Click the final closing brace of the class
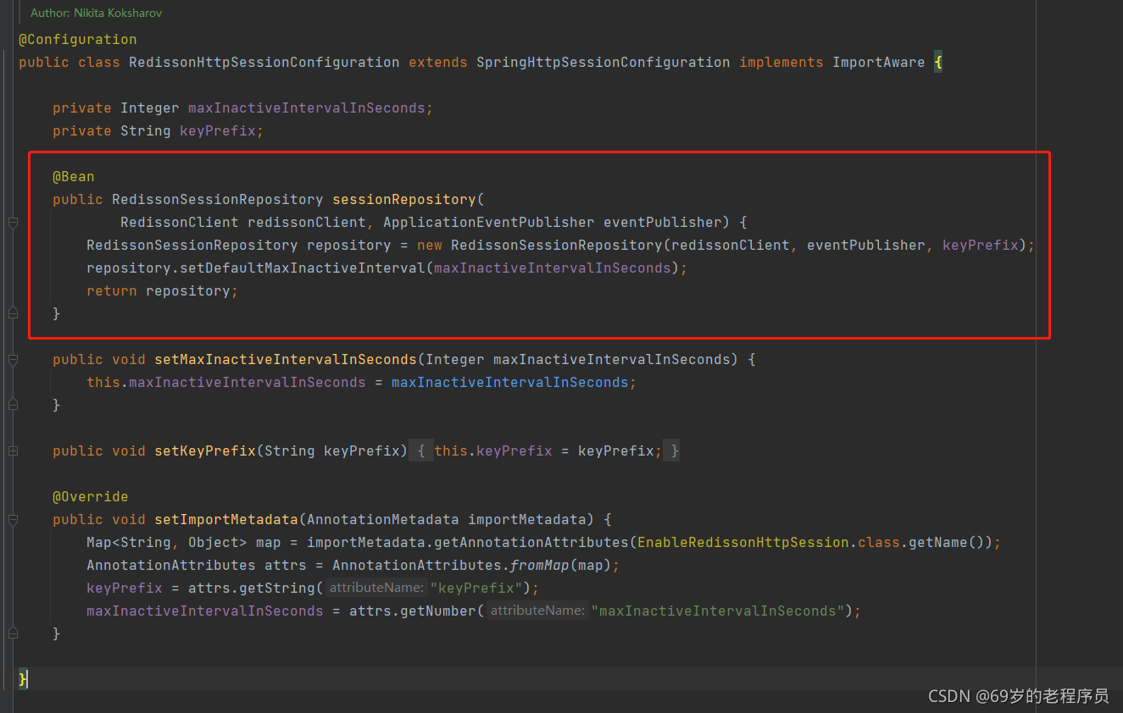The height and width of the screenshot is (713, 1123). [23, 679]
